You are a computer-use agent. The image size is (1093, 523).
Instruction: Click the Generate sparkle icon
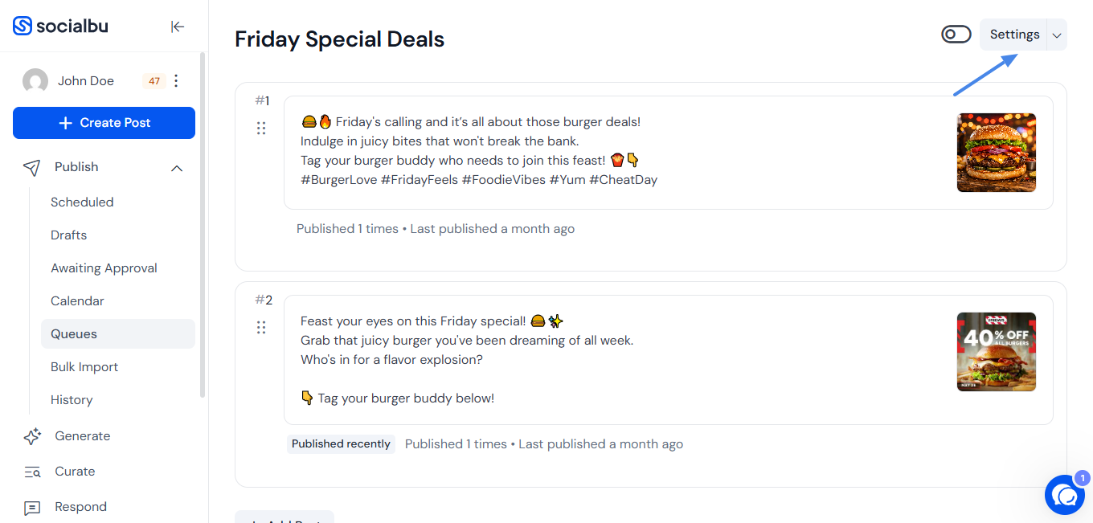(32, 436)
